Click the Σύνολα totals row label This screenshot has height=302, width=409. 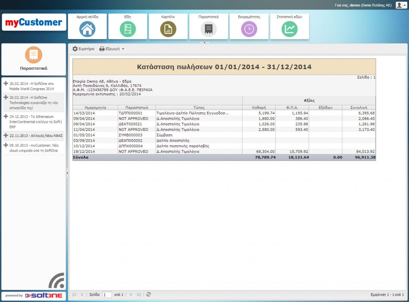pyautogui.click(x=81, y=158)
